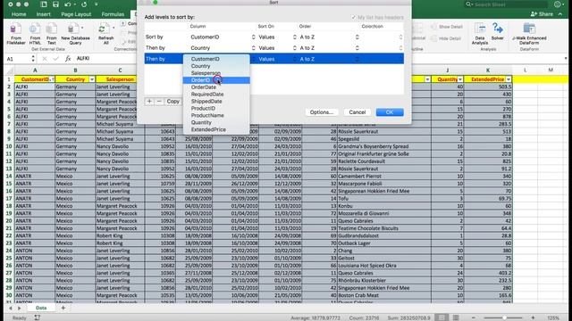Click the From FileMaker icon
This screenshot has width=572, height=321.
point(16,33)
